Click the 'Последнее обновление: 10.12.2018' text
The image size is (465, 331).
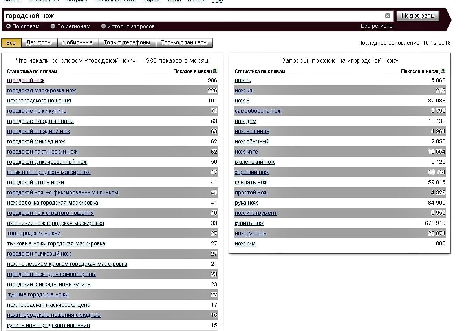point(405,43)
